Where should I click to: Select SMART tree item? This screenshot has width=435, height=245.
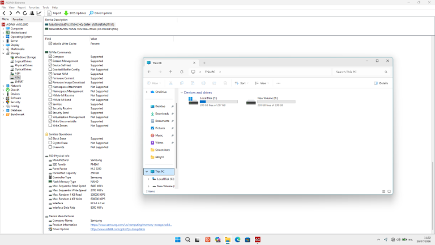click(x=19, y=82)
